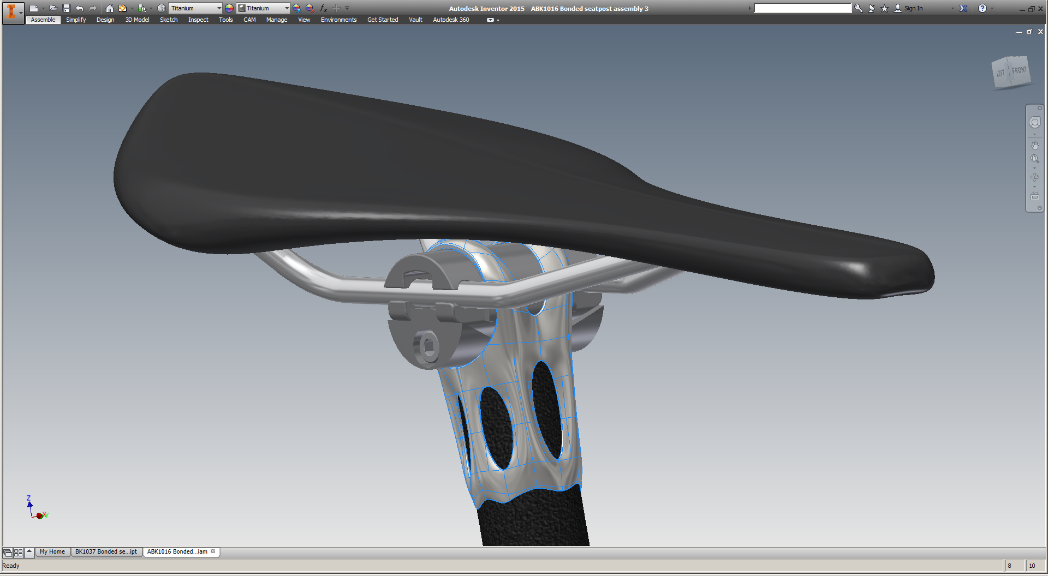Click the search key icon

pos(859,8)
